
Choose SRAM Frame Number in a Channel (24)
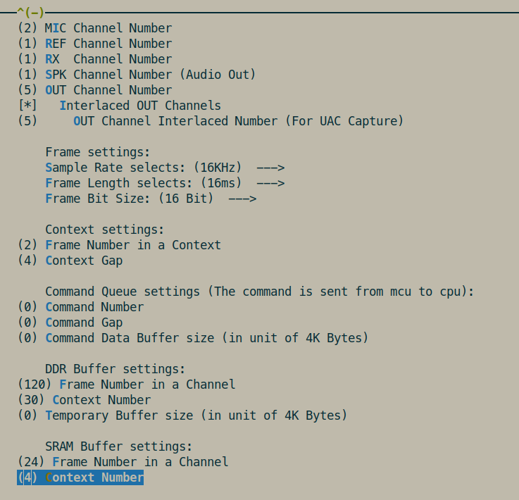pos(123,462)
